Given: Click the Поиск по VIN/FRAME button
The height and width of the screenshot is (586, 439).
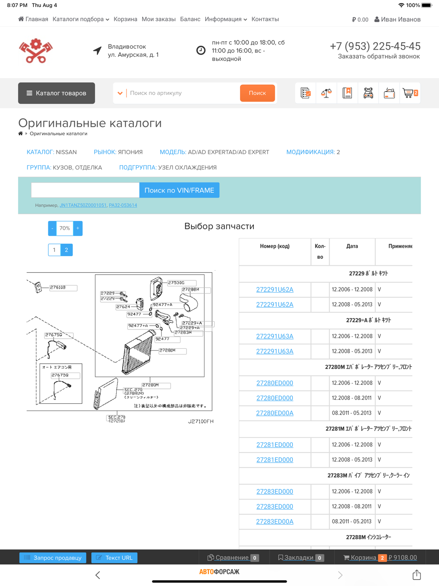Looking at the screenshot, I should coord(179,190).
